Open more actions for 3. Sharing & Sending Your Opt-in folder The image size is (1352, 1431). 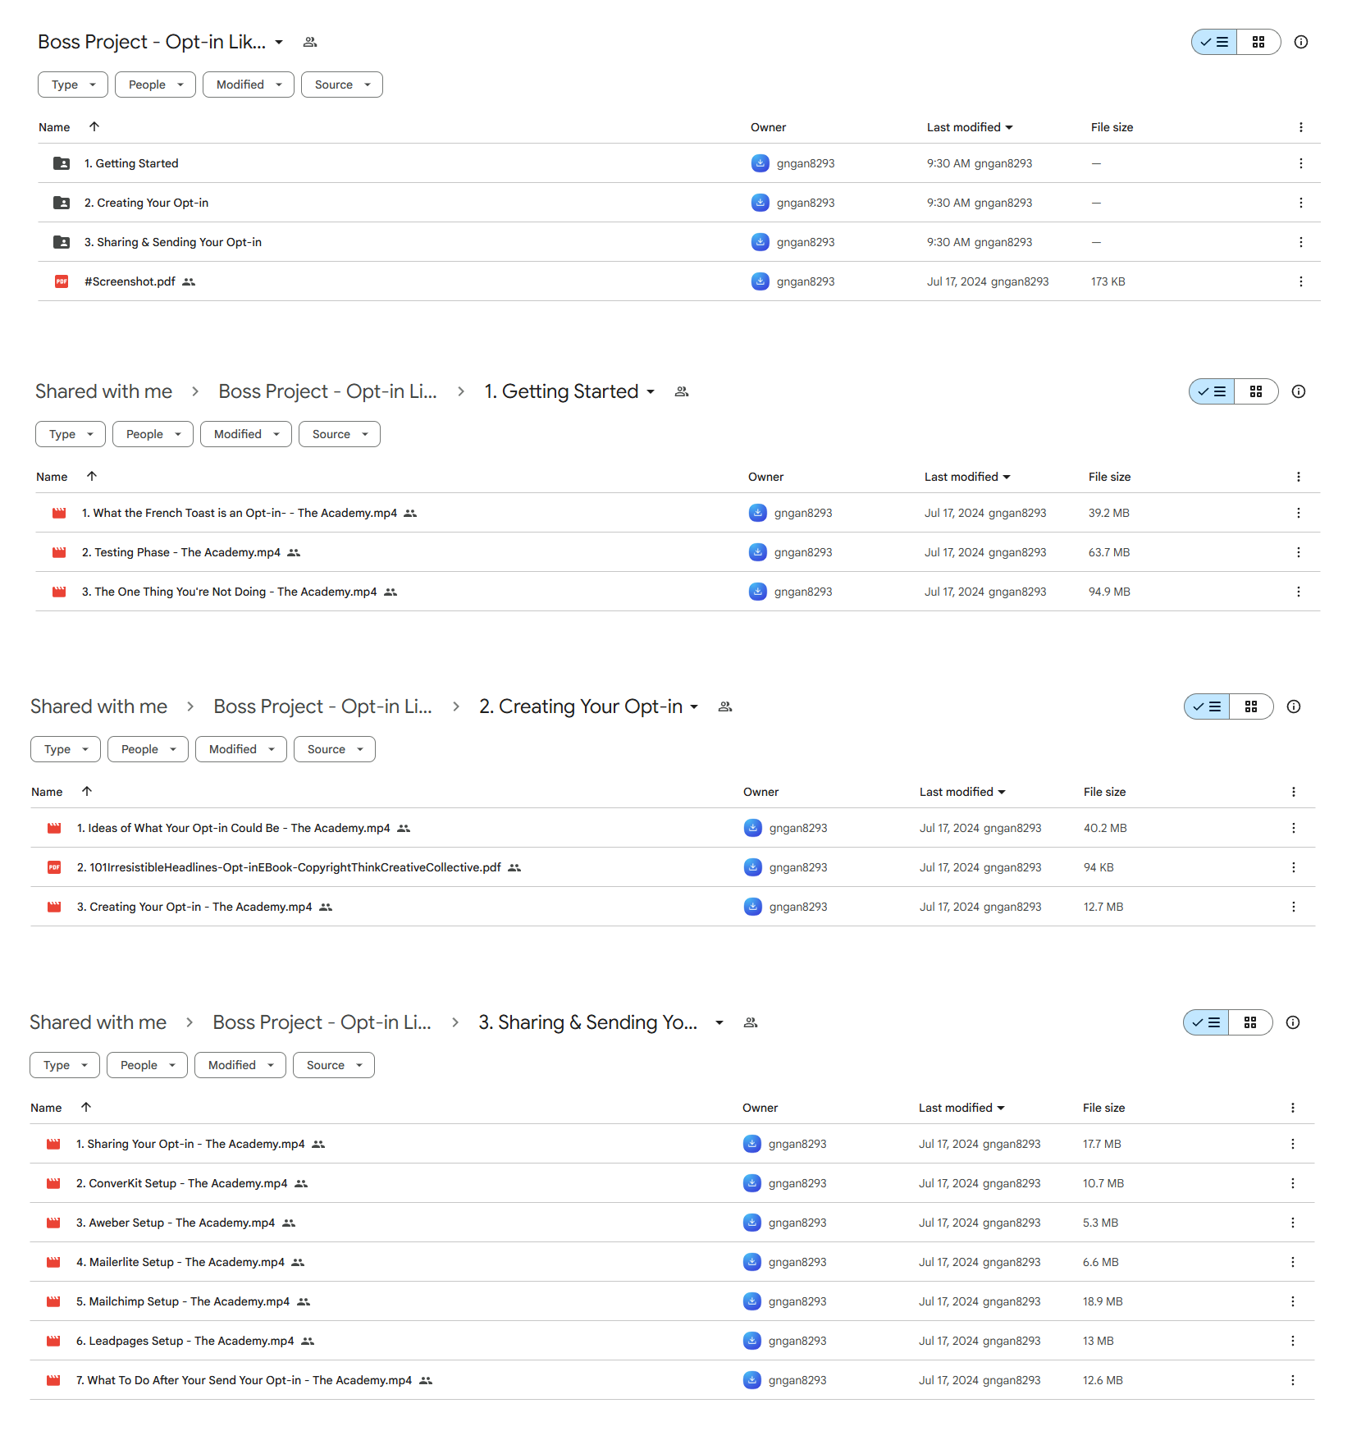click(x=1300, y=242)
